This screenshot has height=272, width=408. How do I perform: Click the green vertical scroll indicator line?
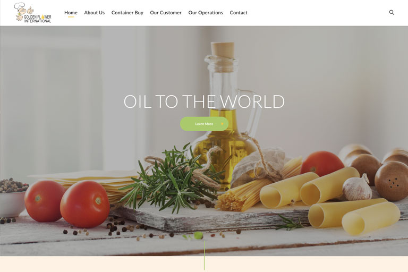(204, 256)
